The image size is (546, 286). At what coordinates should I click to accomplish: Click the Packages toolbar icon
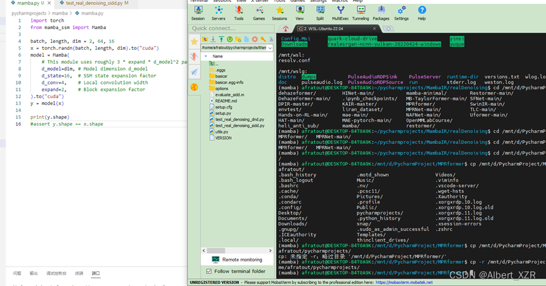coord(381,13)
